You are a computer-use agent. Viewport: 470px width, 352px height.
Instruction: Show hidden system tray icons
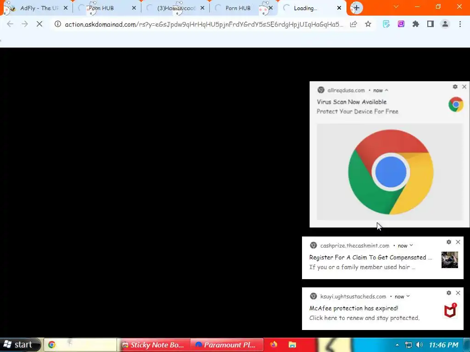(397, 345)
